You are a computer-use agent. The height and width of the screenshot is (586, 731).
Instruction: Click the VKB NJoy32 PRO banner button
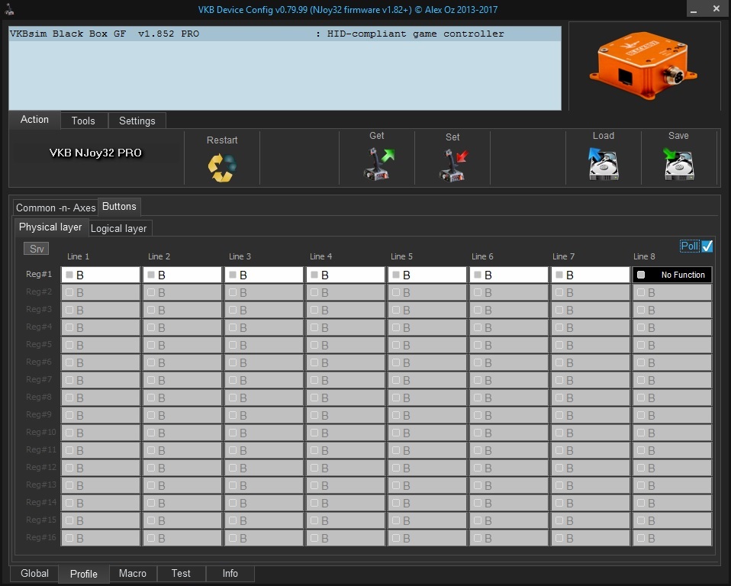coord(95,153)
